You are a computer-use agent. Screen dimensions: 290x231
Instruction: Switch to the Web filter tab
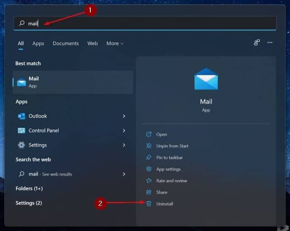[92, 43]
